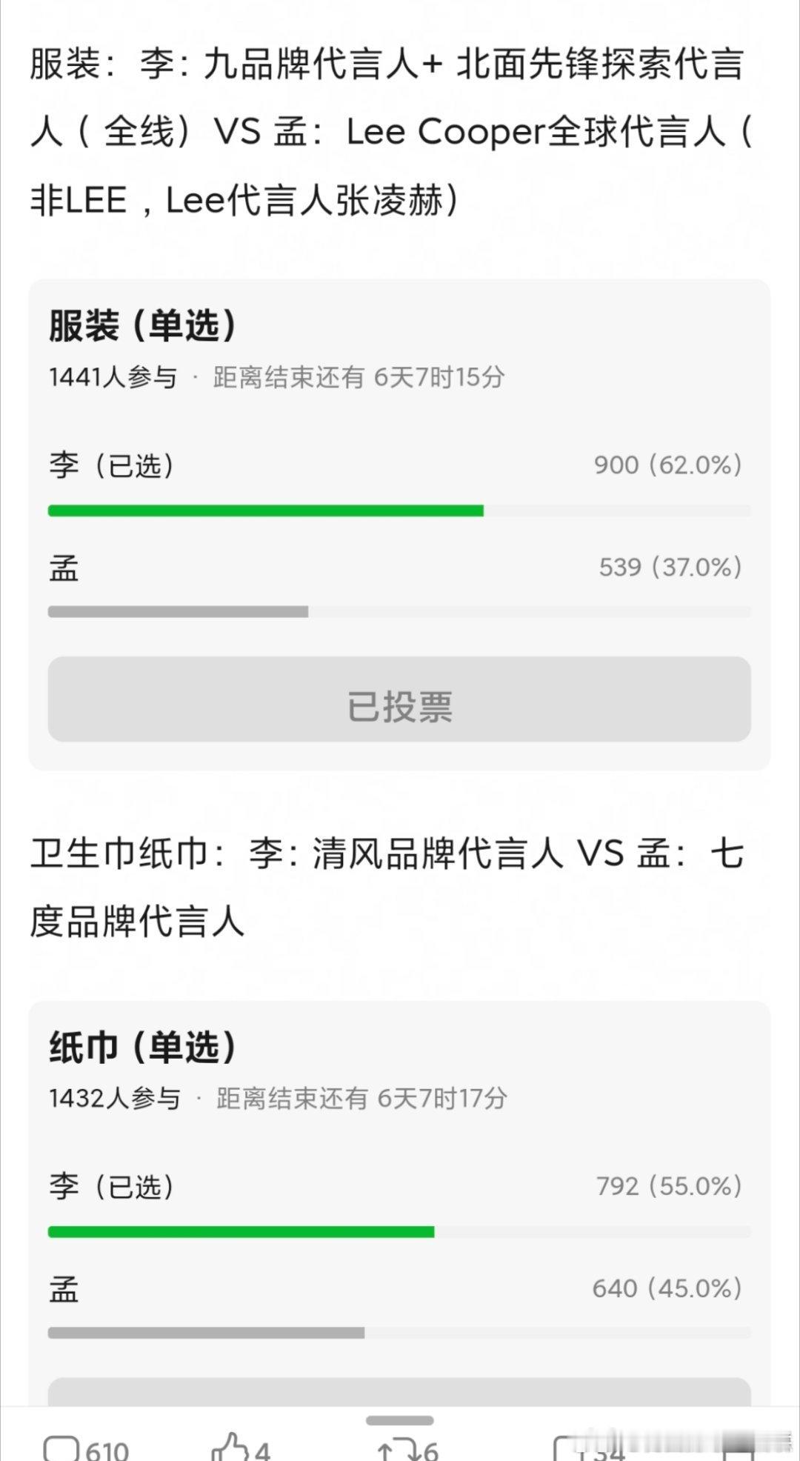Tap the thumbs-up like icon
Viewport: 800px width, 1461px height.
click(230, 1447)
